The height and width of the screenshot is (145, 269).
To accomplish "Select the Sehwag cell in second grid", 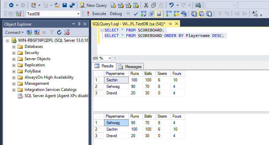I will pyautogui.click(x=117, y=122).
